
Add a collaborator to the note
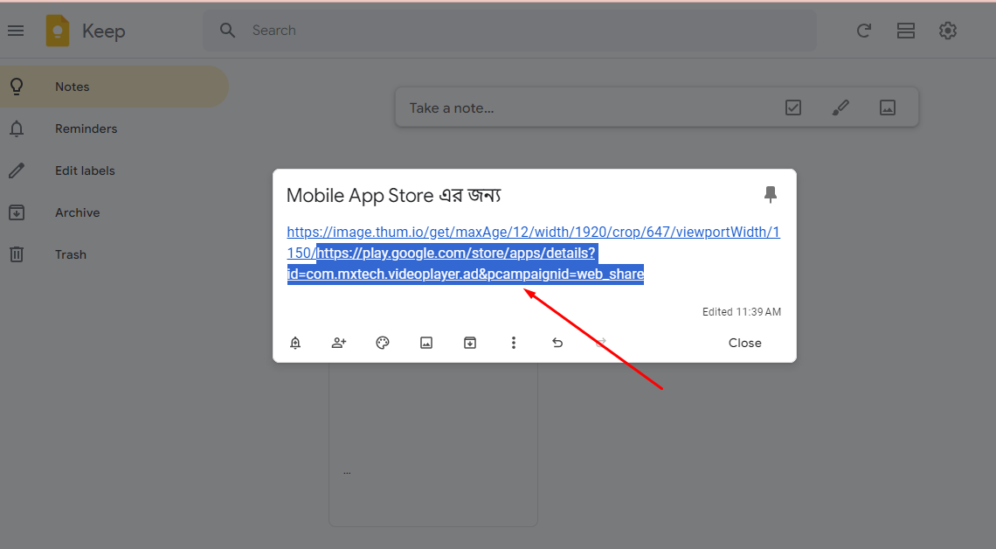coord(339,342)
